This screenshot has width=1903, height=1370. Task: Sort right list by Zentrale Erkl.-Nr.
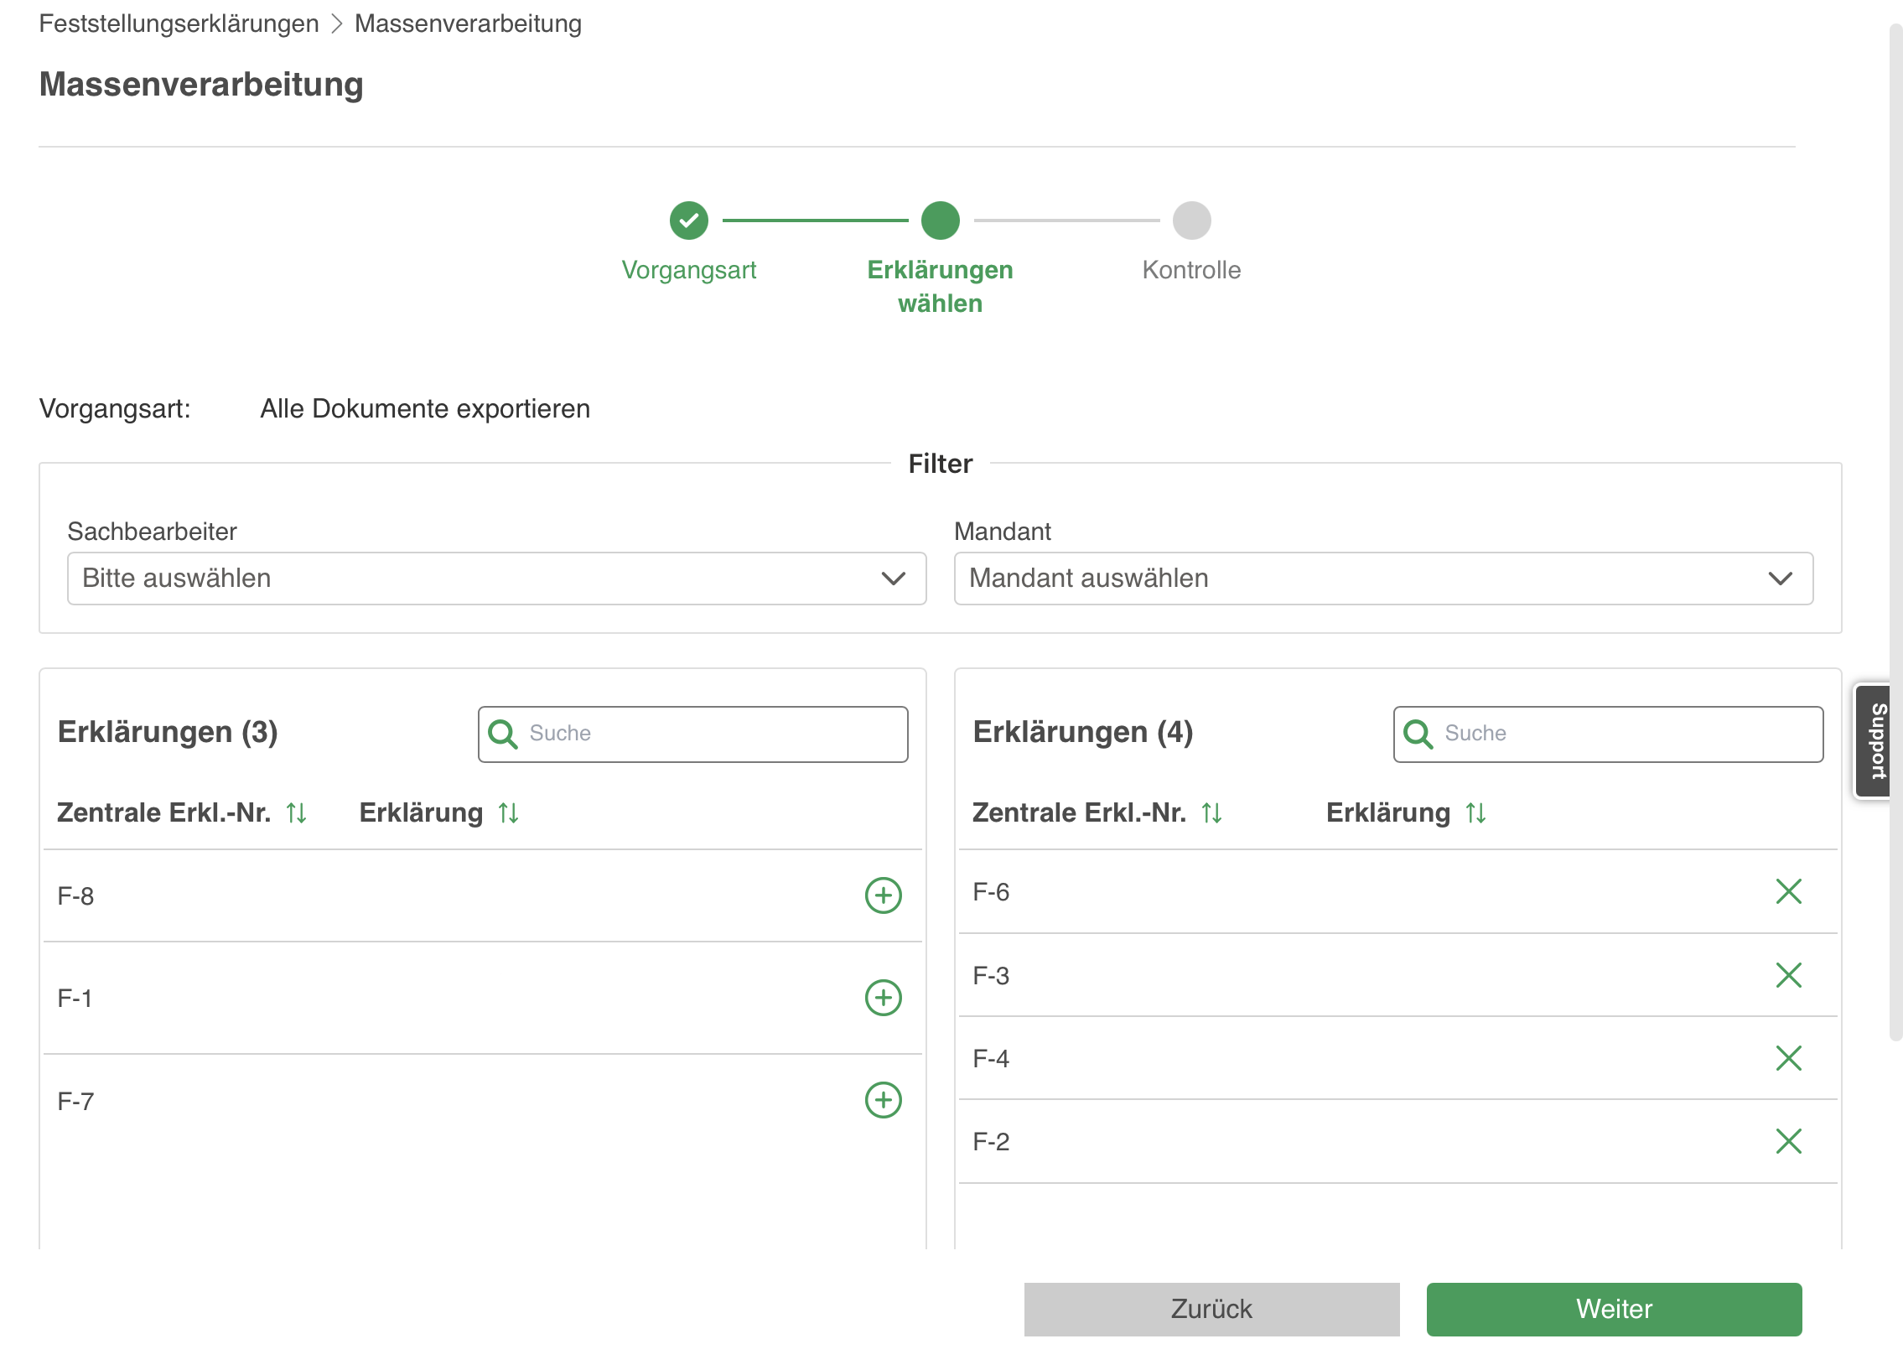click(1211, 813)
